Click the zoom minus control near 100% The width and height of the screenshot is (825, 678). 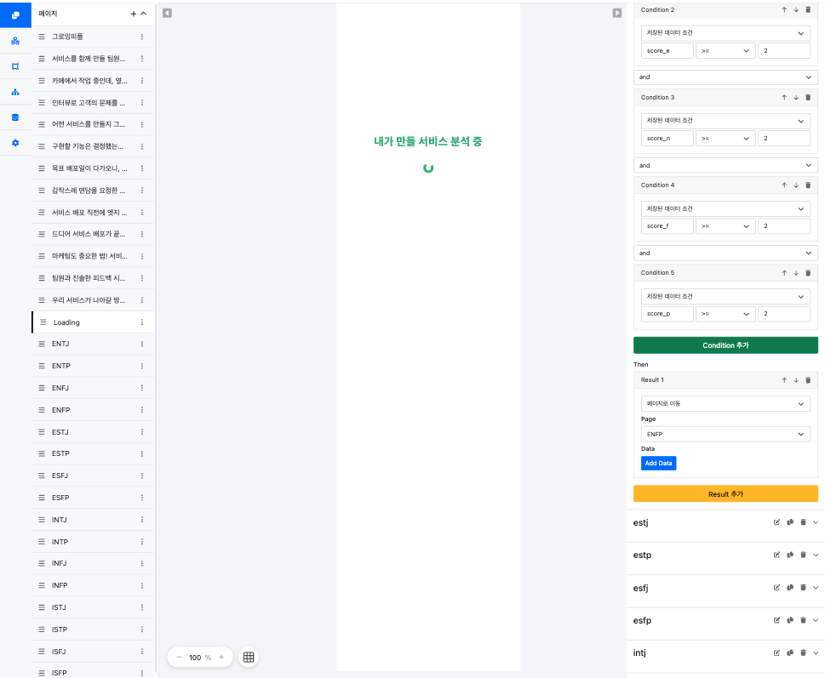pyautogui.click(x=179, y=657)
